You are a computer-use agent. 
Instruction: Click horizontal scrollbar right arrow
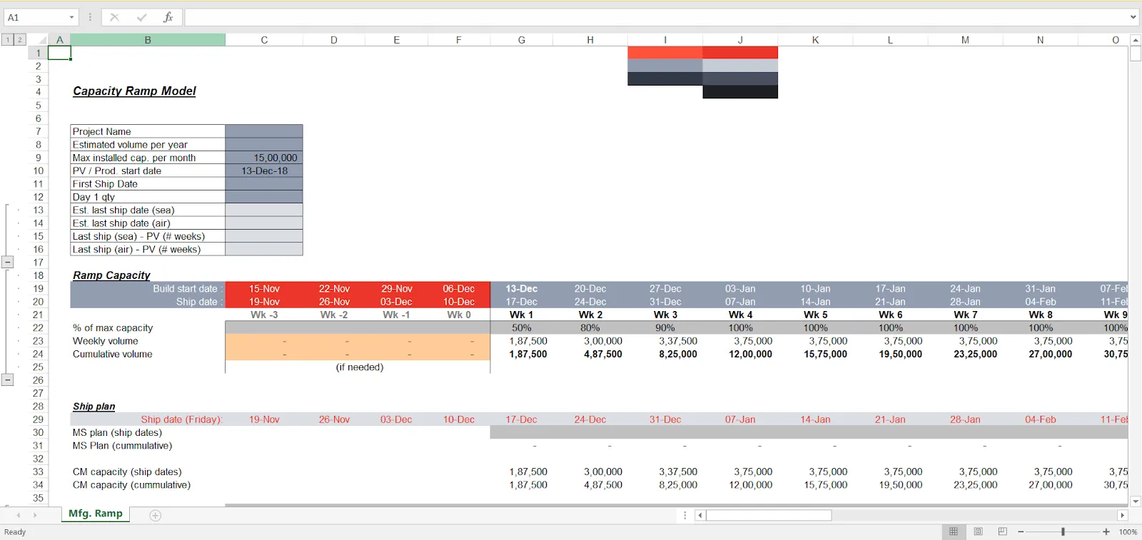[1122, 515]
